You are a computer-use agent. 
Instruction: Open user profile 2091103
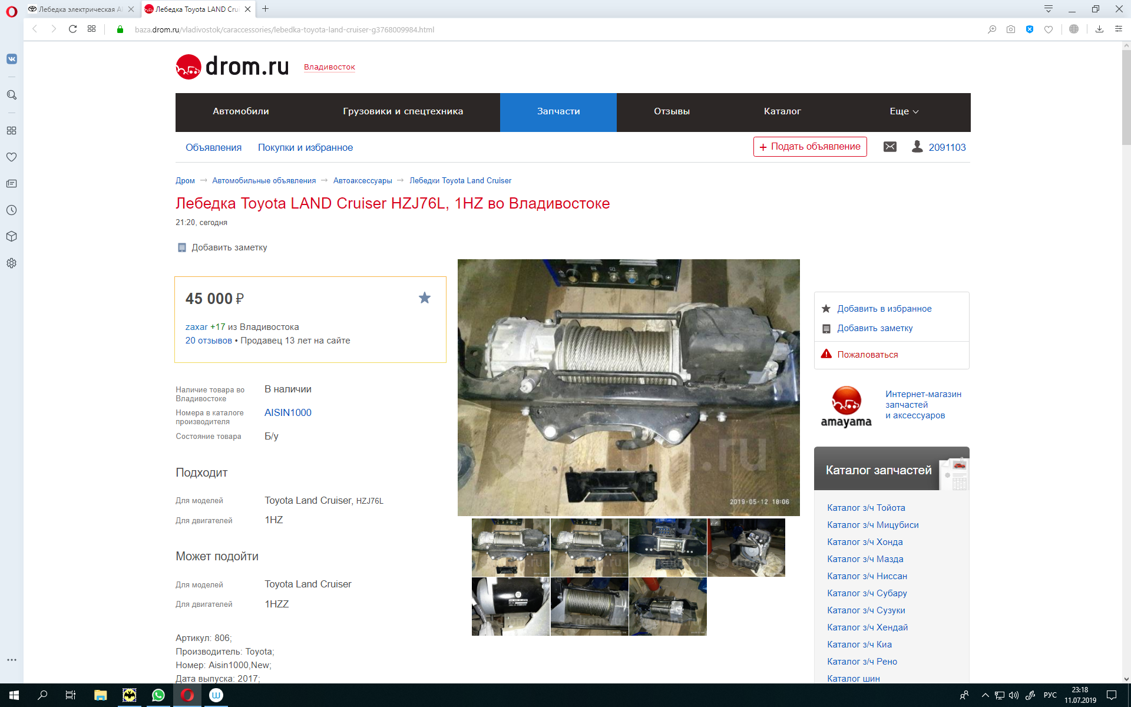(947, 147)
